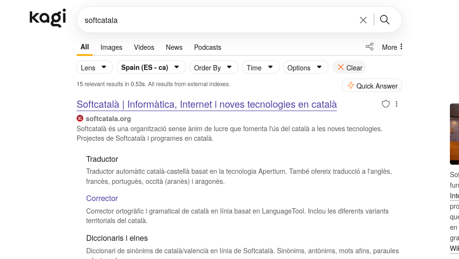The width and height of the screenshot is (459, 259).
Task: Open the Softcatalà main result title link
Action: [x=207, y=104]
